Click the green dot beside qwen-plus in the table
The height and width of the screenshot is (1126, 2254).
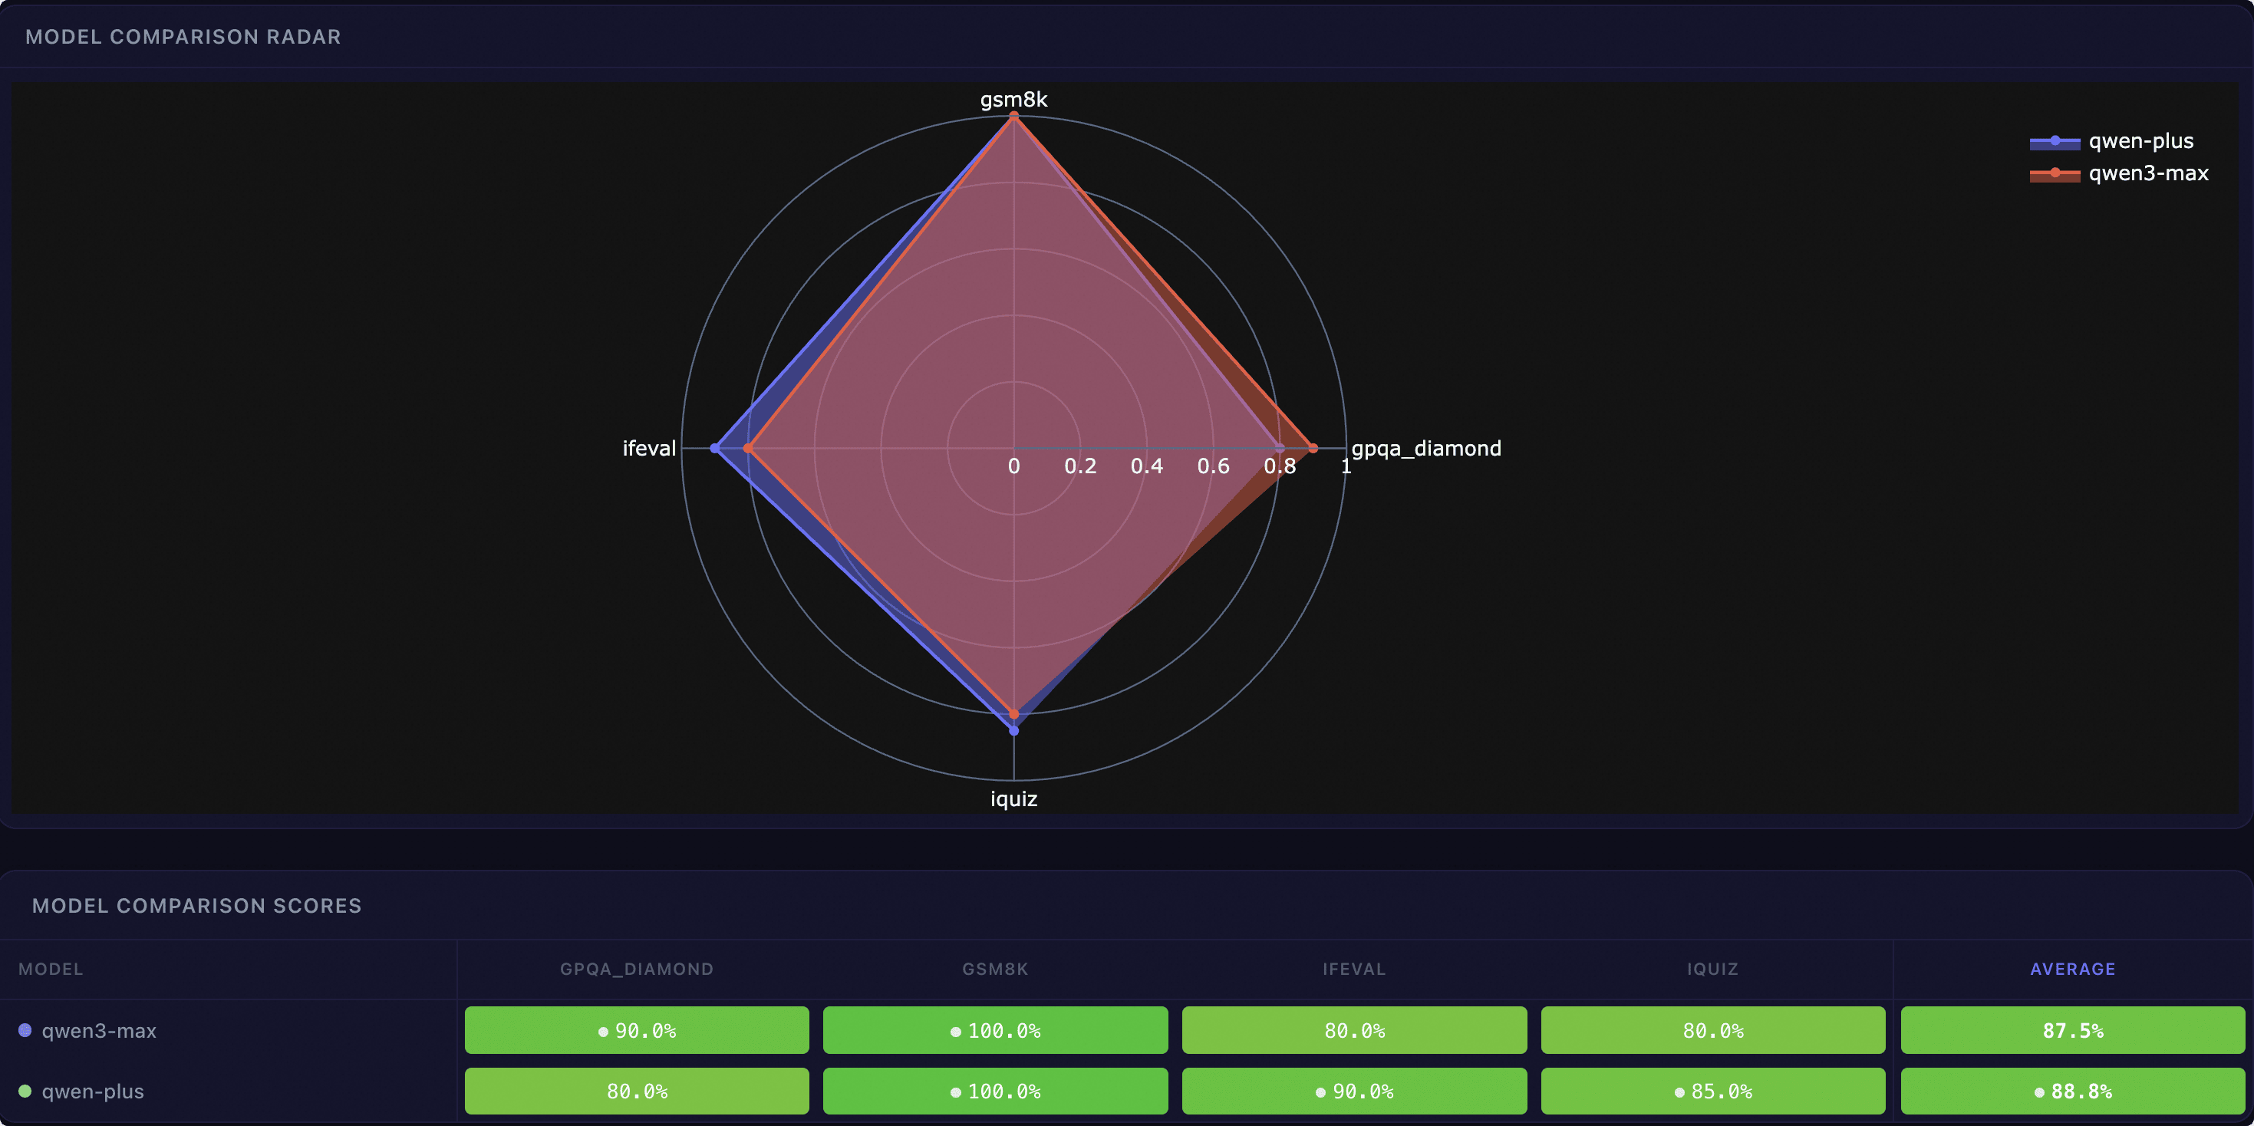tap(25, 1091)
